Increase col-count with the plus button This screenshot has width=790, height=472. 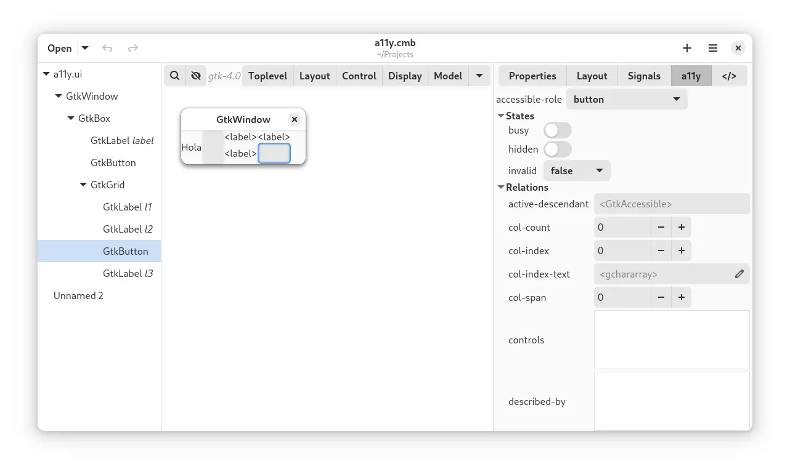(x=682, y=227)
